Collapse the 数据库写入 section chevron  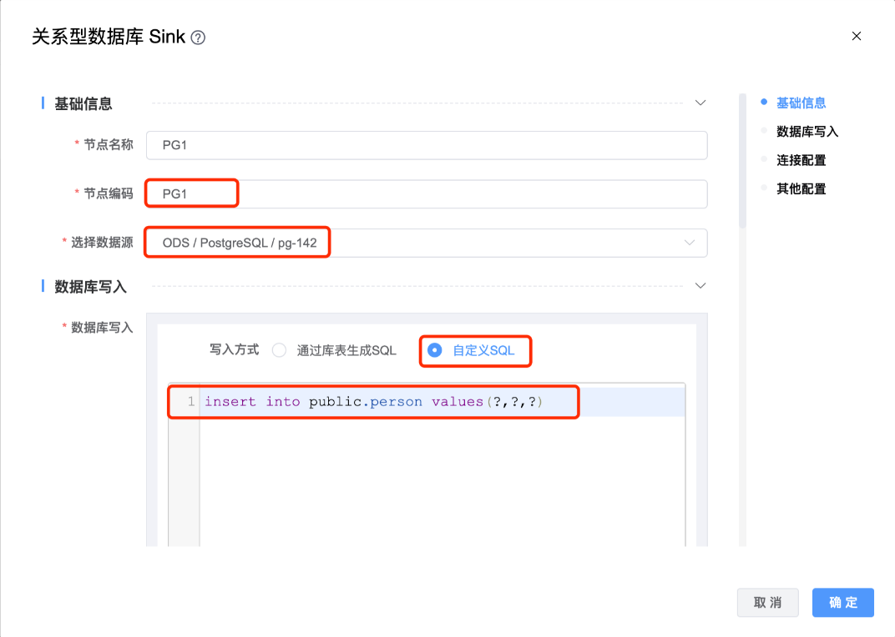click(x=700, y=285)
